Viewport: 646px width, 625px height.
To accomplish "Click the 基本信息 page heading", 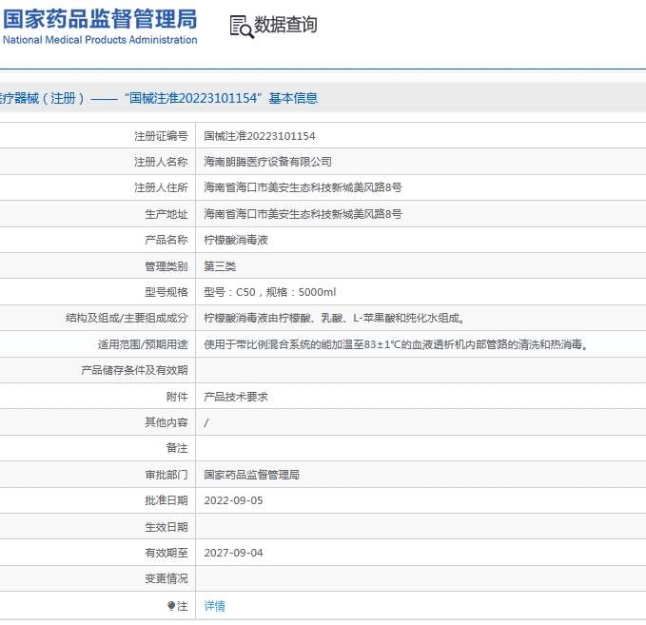I will (293, 98).
